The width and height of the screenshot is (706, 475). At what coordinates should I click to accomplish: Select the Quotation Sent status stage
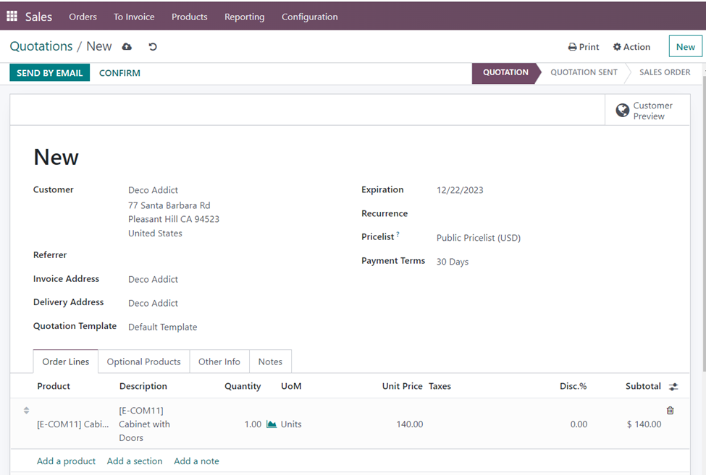pyautogui.click(x=584, y=72)
